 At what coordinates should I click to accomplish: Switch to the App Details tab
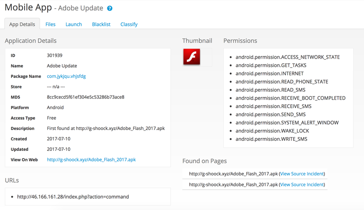[x=22, y=25]
